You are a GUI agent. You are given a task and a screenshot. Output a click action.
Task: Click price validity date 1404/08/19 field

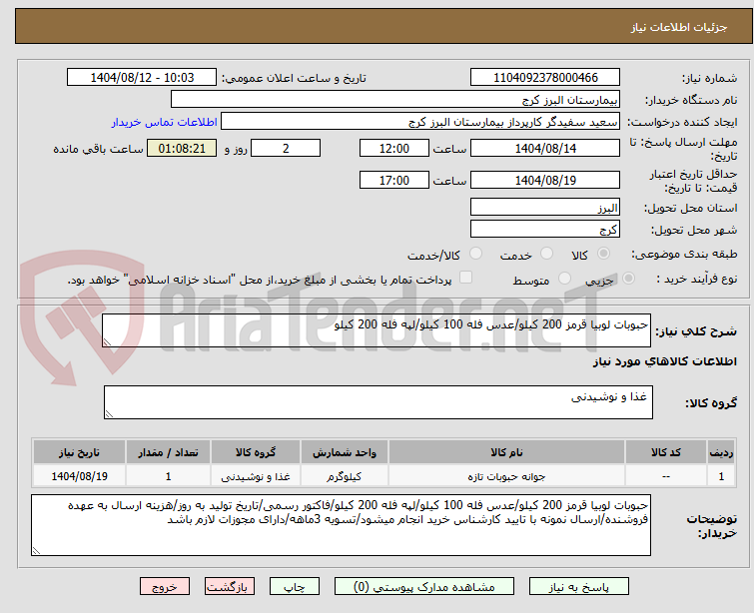point(545,181)
